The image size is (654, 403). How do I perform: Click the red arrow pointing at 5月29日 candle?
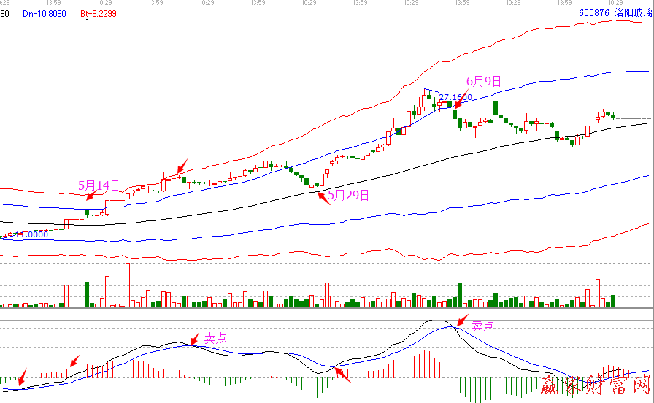click(x=322, y=196)
